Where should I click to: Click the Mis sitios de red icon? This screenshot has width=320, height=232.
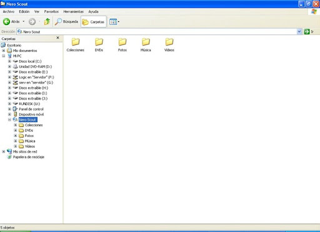(9, 151)
